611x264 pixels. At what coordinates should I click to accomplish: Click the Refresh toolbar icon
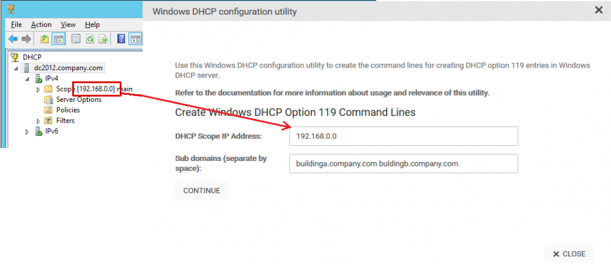click(90, 39)
